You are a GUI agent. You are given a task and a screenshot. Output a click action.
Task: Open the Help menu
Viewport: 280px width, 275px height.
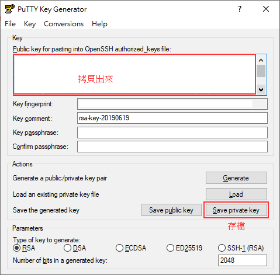99,24
